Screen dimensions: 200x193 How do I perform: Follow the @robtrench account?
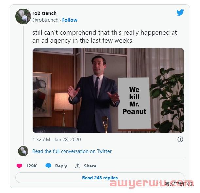pyautogui.click(x=70, y=20)
